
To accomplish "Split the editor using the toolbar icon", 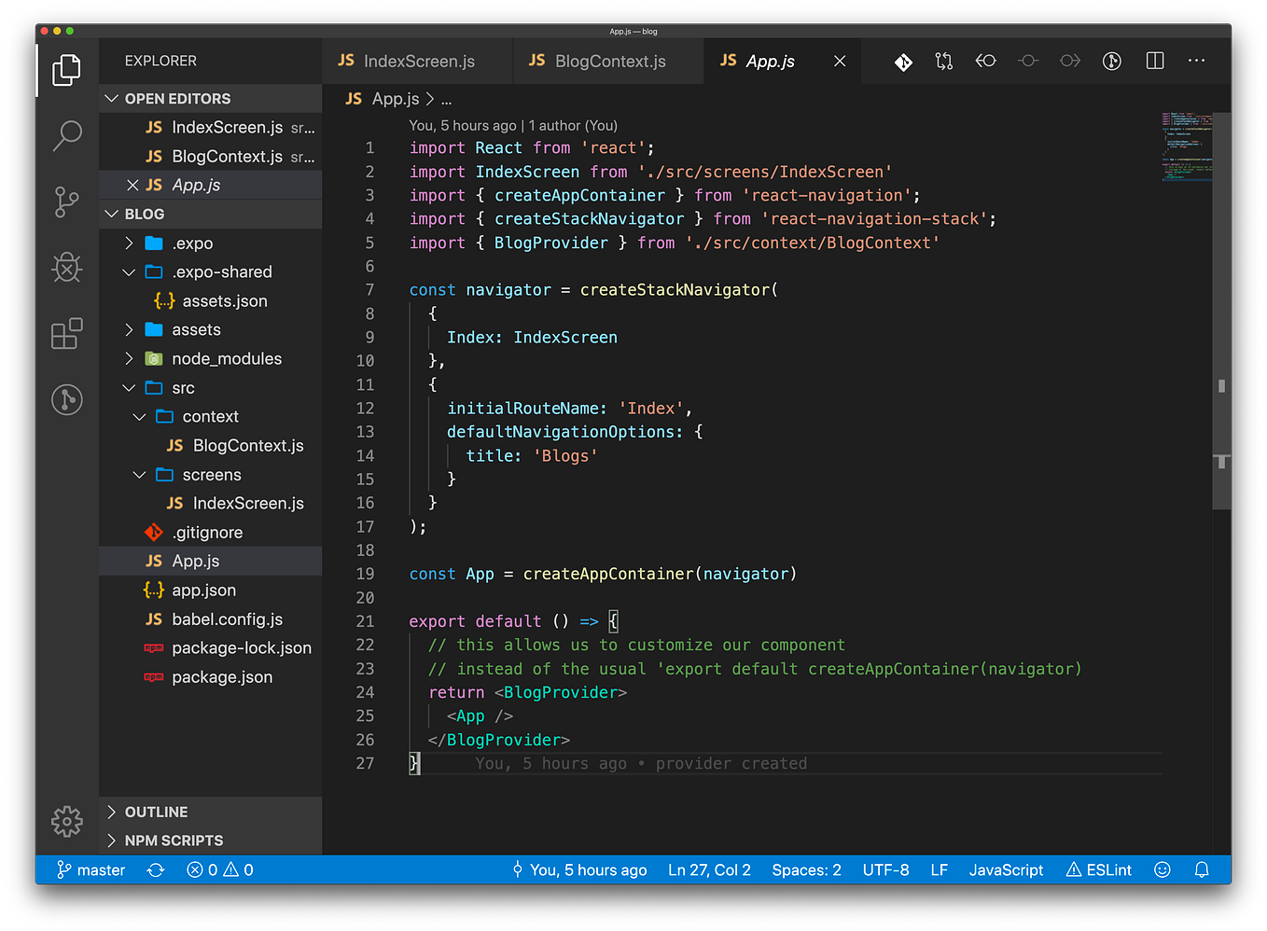I will point(1154,61).
